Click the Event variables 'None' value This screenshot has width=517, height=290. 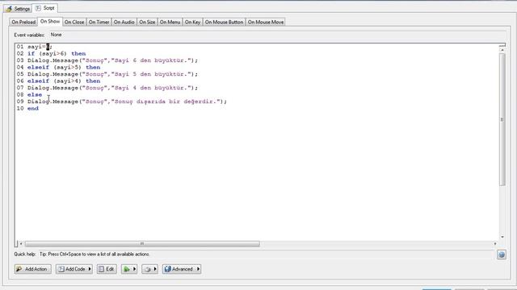[x=56, y=35]
